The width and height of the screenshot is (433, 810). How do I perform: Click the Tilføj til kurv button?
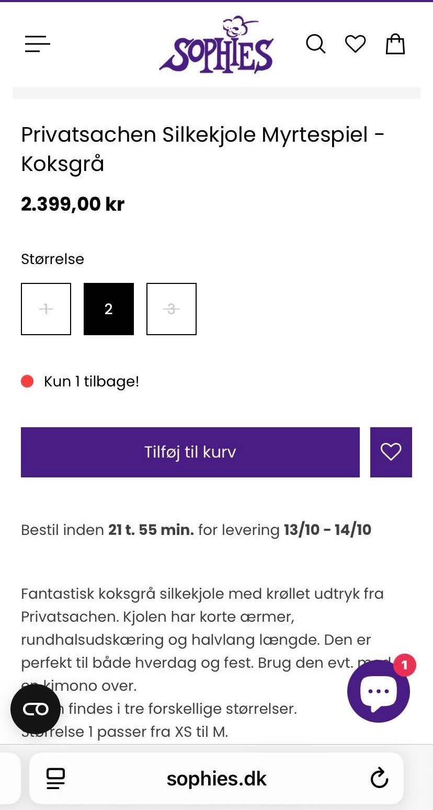(190, 452)
